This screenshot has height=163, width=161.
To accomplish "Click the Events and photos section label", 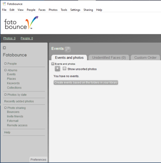I will click(65, 64).
